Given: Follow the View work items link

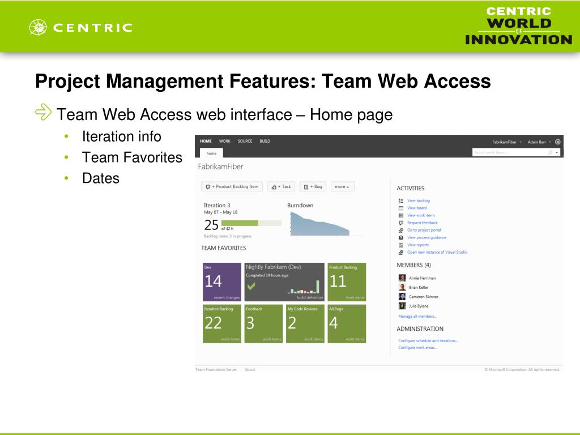Looking at the screenshot, I should pyautogui.click(x=421, y=215).
